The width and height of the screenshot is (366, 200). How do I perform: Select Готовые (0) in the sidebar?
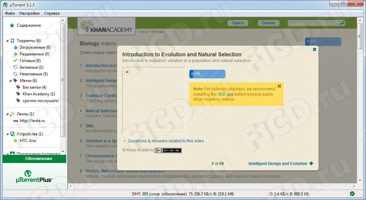click(30, 61)
